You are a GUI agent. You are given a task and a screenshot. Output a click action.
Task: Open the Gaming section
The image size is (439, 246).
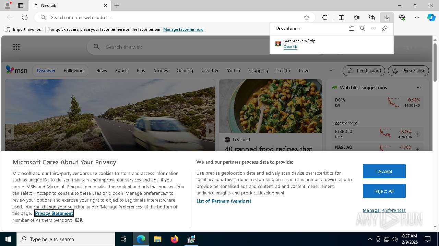185,70
